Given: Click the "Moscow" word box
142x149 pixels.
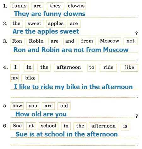Looking at the screenshot, I should (x=109, y=41).
